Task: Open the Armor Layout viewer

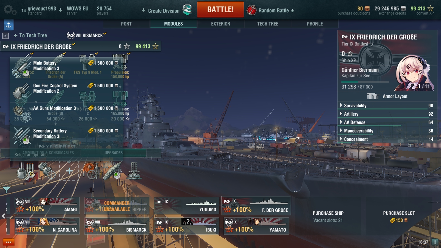Action: pyautogui.click(x=387, y=96)
